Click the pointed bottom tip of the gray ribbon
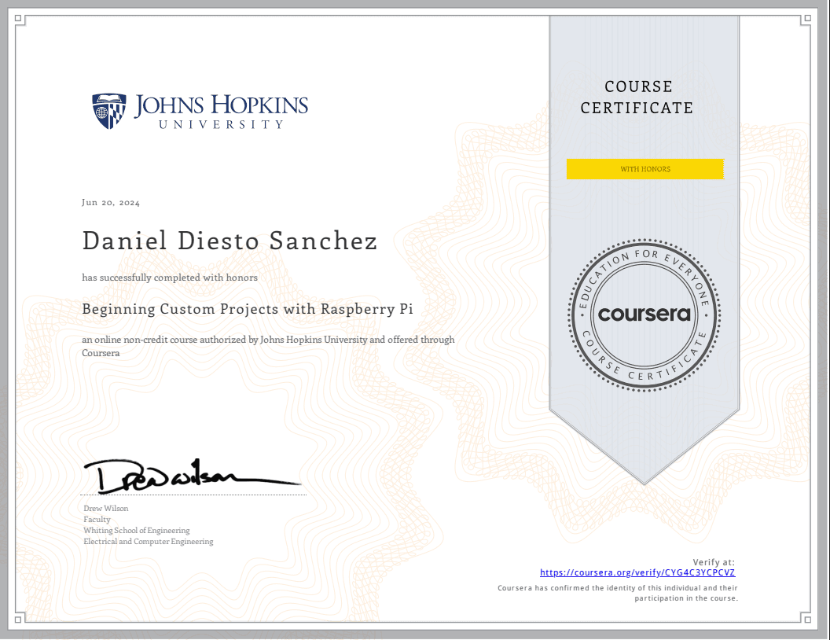The image size is (830, 640). point(644,480)
